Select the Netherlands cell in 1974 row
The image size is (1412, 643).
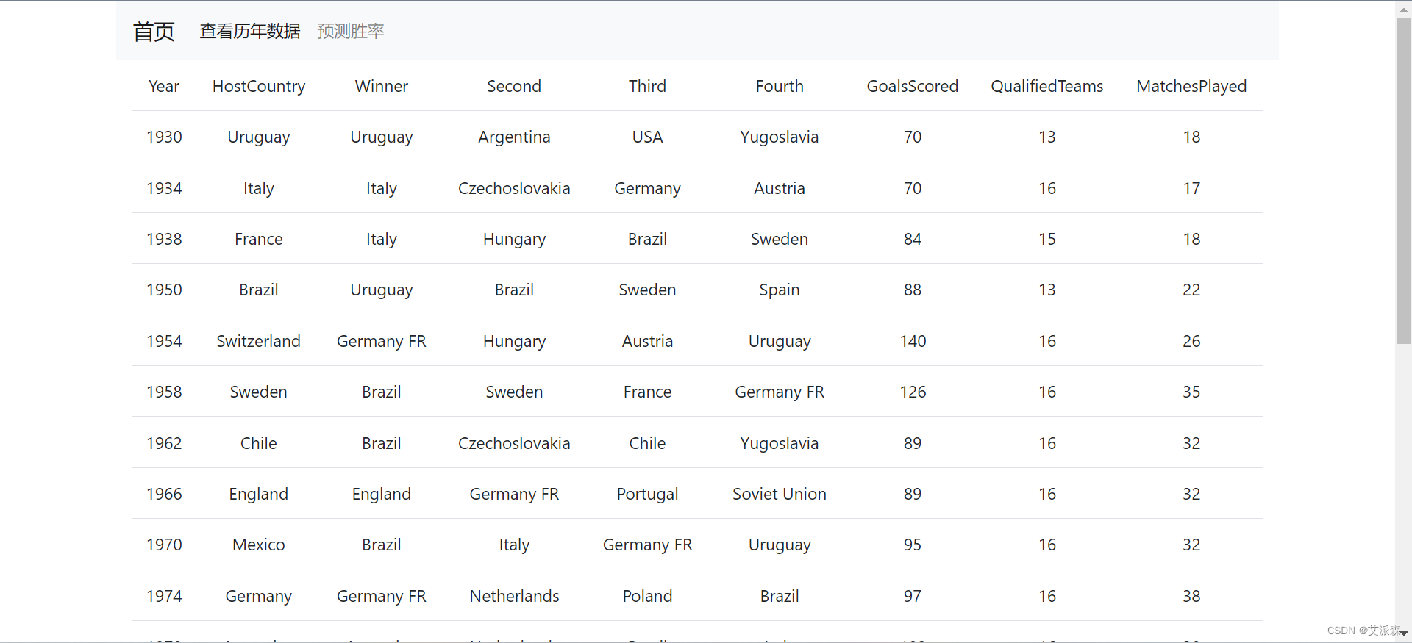[514, 596]
